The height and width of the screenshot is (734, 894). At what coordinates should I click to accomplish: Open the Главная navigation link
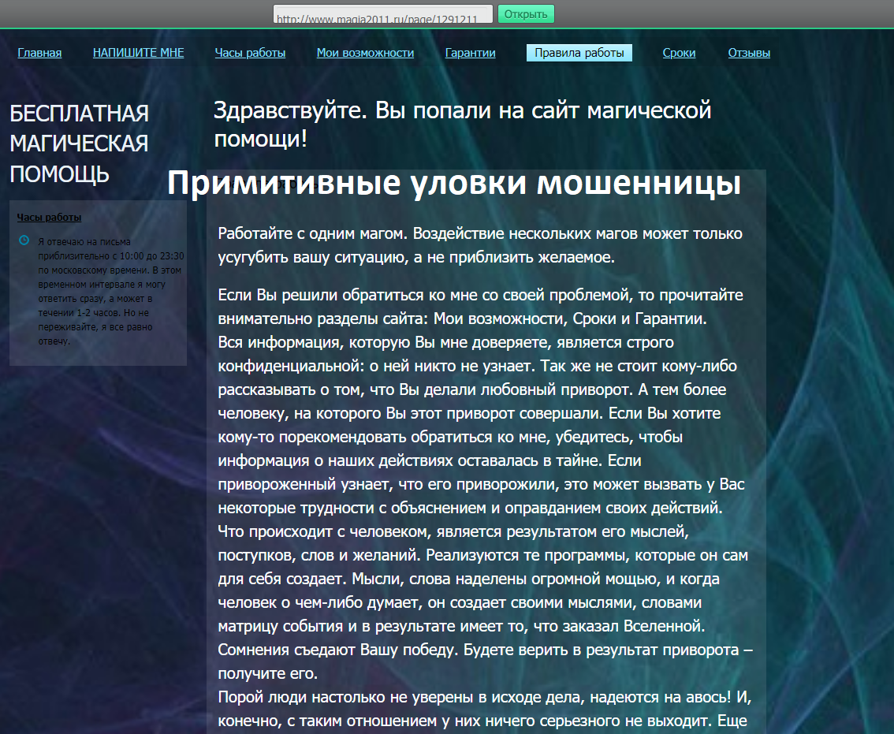[x=39, y=53]
